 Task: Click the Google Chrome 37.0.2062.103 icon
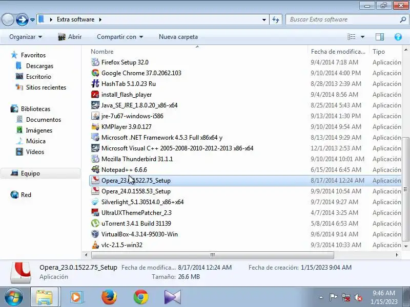95,73
